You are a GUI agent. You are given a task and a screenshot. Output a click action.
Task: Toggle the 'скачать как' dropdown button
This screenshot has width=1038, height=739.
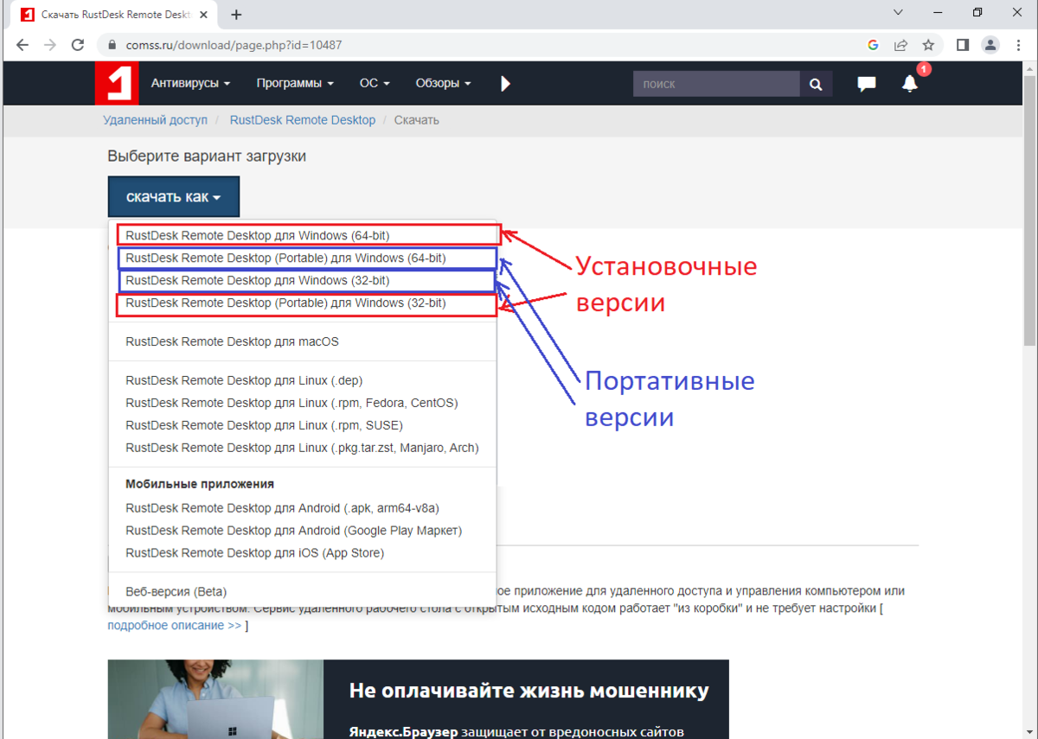[173, 197]
